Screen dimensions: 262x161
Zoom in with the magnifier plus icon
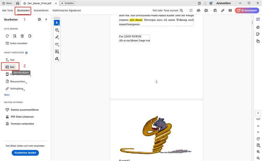[x=258, y=152]
